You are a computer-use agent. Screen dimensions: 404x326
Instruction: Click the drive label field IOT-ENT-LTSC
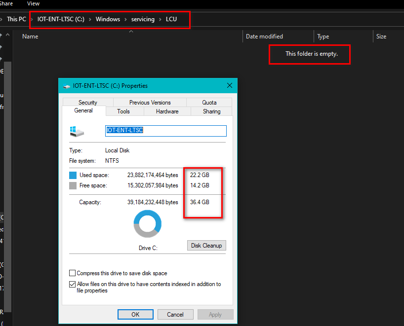(166, 131)
